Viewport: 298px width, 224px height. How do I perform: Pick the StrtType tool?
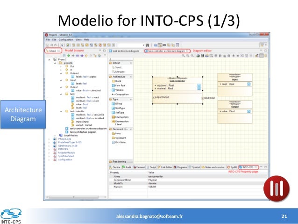point(118,113)
